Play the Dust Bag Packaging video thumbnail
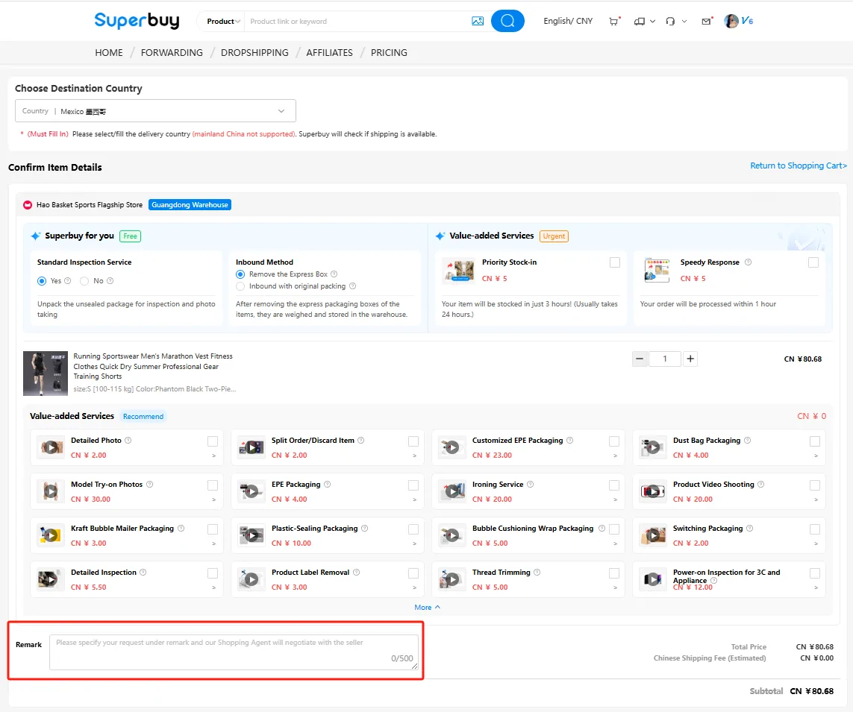This screenshot has height=712, width=853. [653, 447]
